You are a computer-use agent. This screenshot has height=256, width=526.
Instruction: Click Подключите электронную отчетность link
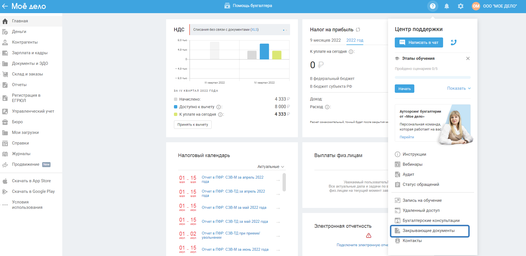coord(362,245)
